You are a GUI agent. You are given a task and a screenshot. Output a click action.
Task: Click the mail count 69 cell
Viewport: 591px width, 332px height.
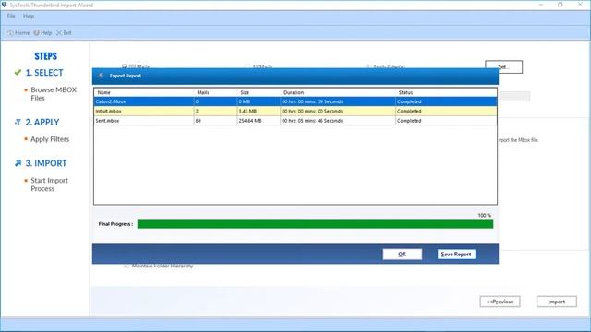198,121
